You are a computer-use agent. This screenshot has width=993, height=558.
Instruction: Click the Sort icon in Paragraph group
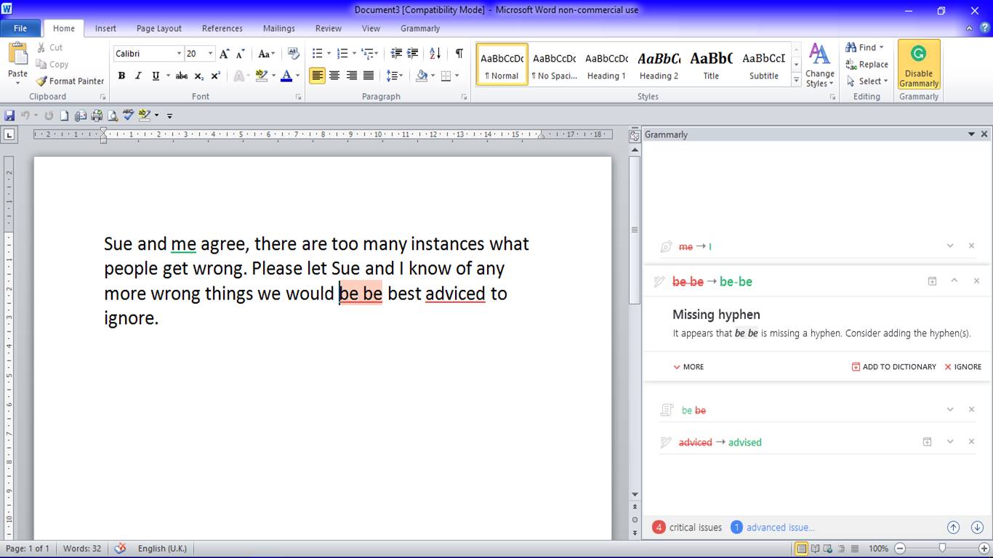point(435,54)
